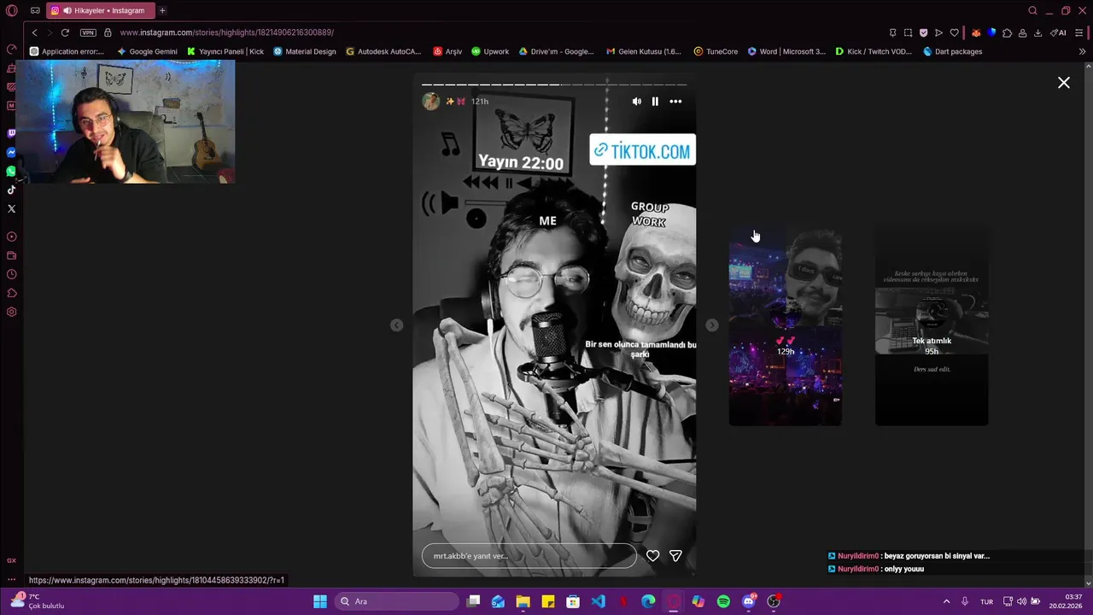Share the story via paper plane icon

click(675, 556)
